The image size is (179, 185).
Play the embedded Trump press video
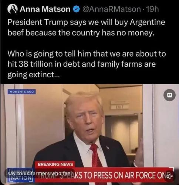(89, 134)
